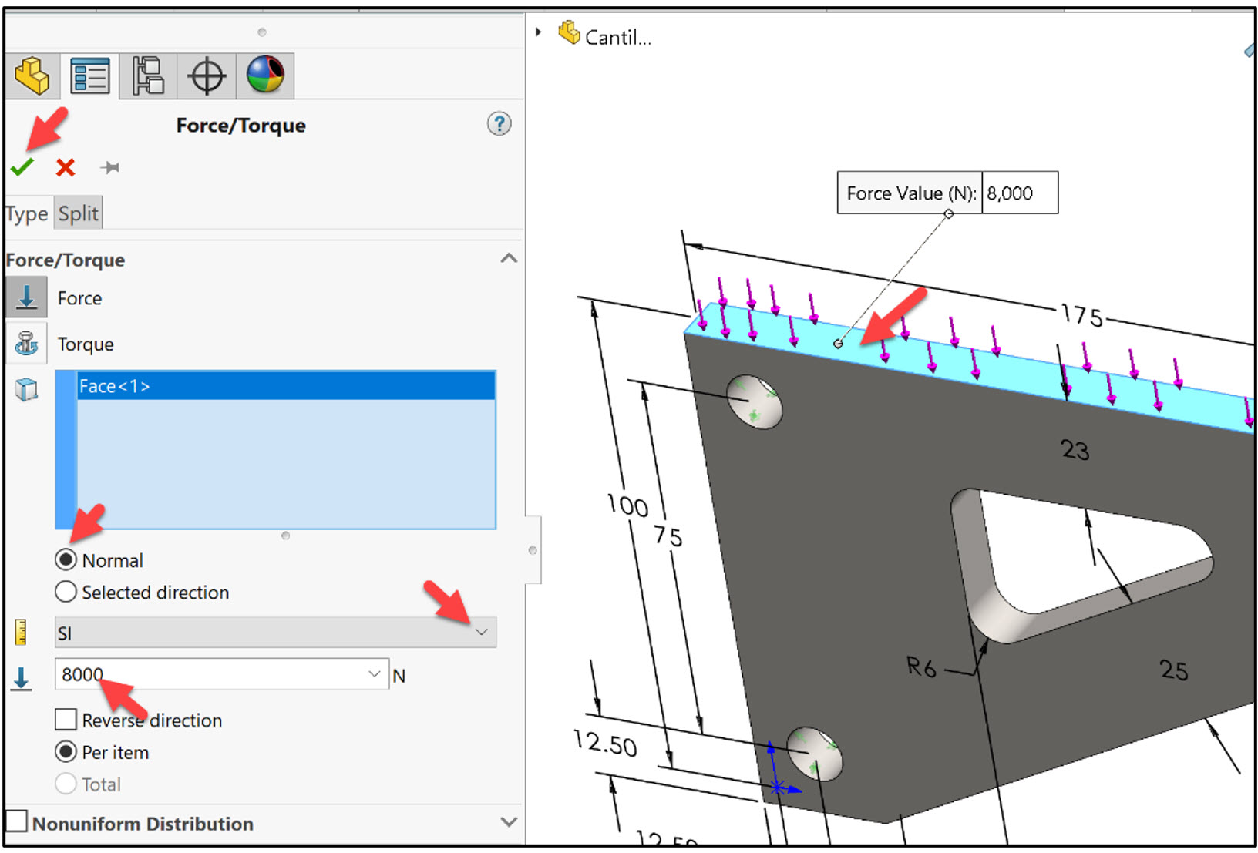Open the SI units dropdown
The height and width of the screenshot is (853, 1258).
pos(483,632)
